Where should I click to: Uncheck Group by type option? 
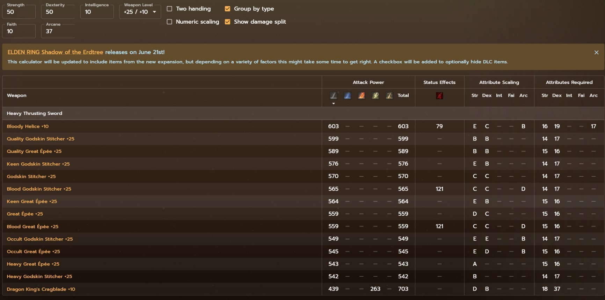(x=227, y=9)
